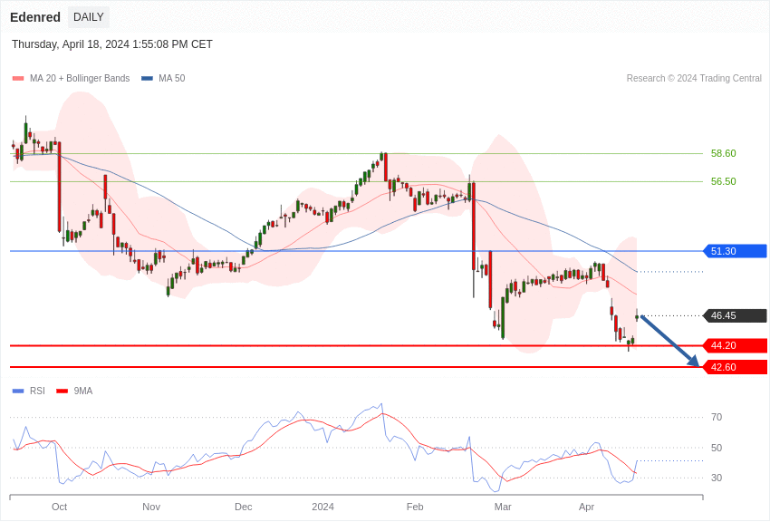Click the Apr label on time axis
The width and height of the screenshot is (770, 522).
(586, 507)
